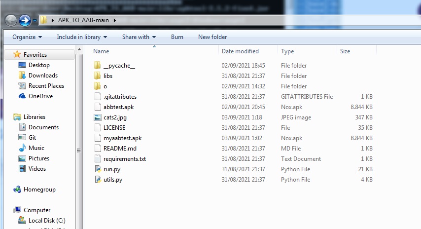Select Homegroup label in navigation pane
The image size is (421, 229).
(39, 190)
